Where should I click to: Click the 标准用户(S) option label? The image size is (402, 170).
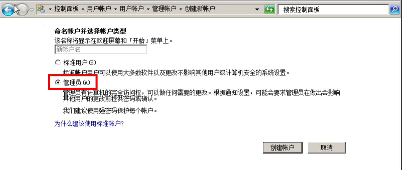[79, 62]
